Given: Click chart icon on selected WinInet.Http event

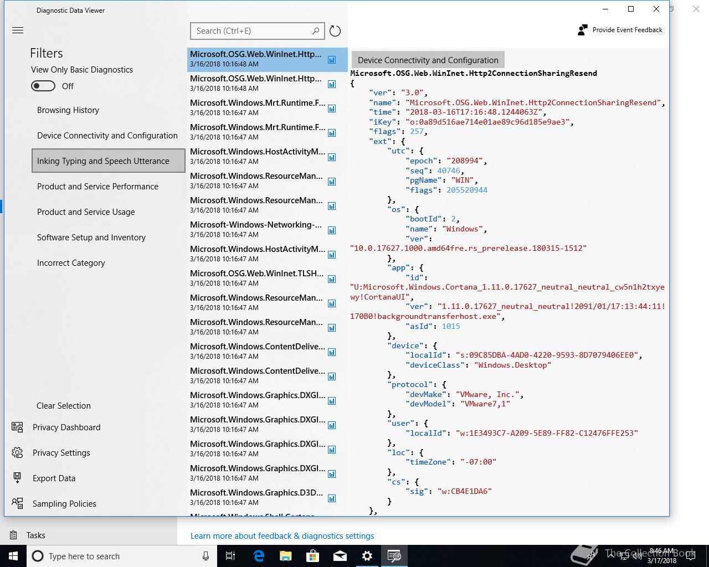Looking at the screenshot, I should coord(332,60).
